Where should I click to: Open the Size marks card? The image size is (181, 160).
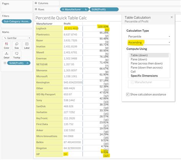tap(16, 46)
